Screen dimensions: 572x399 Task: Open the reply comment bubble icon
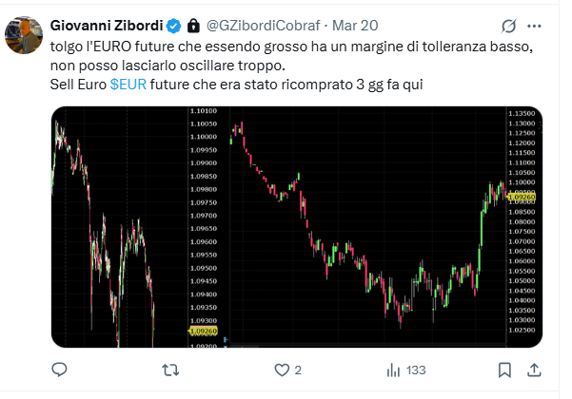(x=59, y=370)
